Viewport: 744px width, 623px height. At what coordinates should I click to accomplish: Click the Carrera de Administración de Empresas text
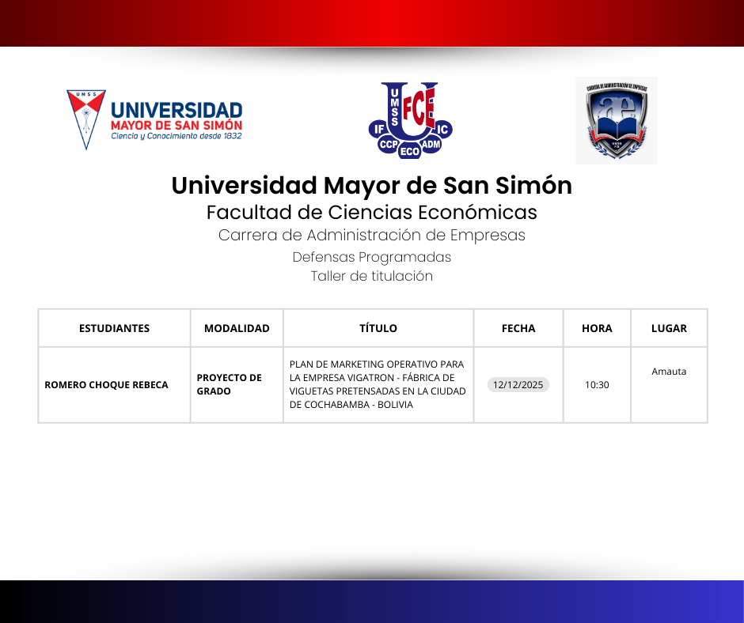click(372, 236)
